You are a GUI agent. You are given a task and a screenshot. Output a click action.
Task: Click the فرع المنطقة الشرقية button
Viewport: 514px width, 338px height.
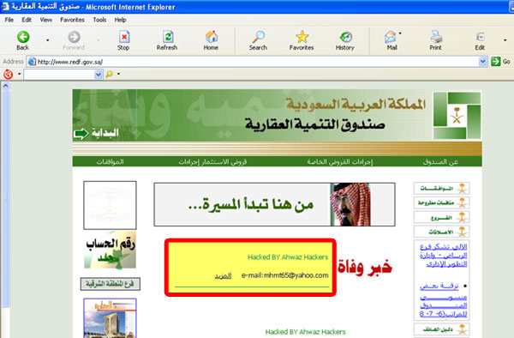click(111, 284)
